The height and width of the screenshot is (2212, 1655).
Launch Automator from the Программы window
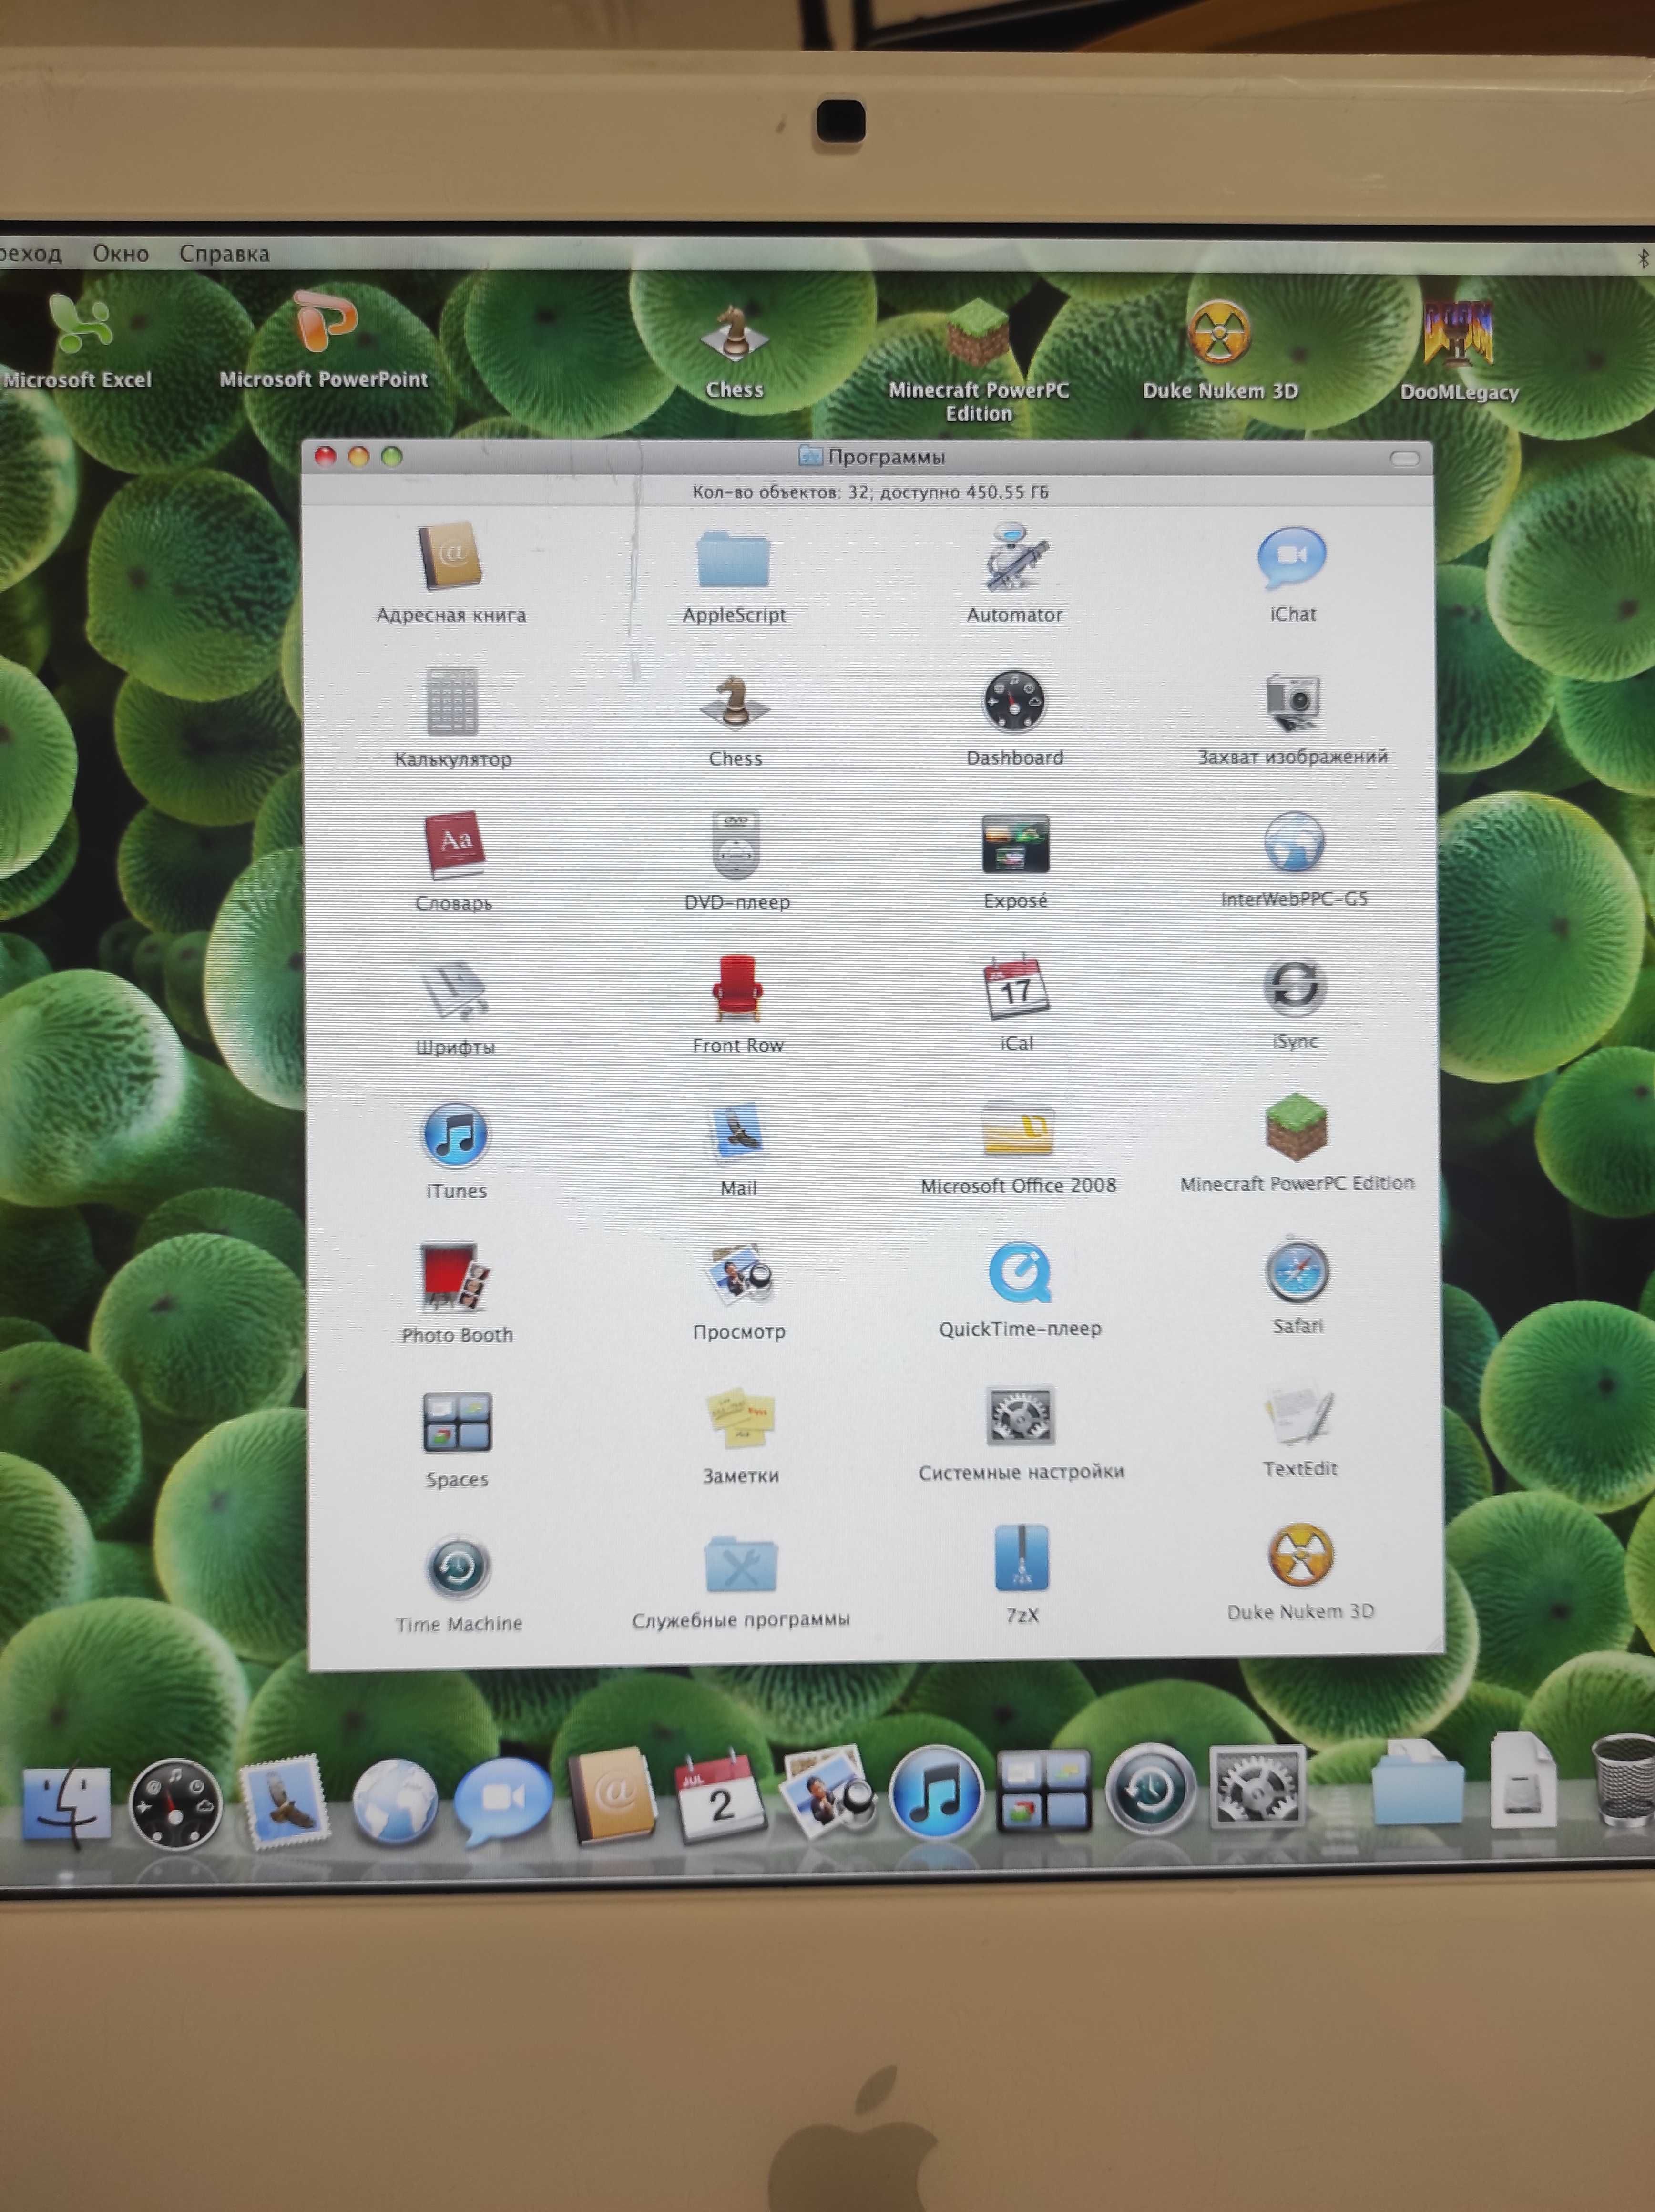pos(1015,557)
